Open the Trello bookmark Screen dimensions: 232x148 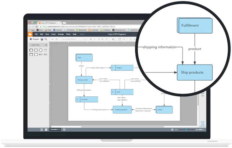[48, 30]
